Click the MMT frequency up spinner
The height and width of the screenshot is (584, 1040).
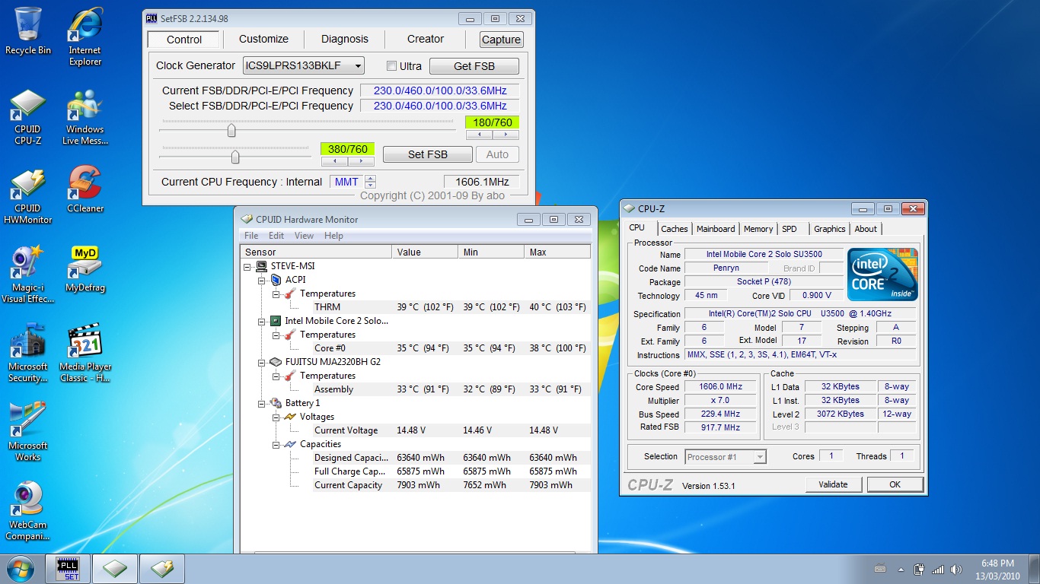click(x=370, y=179)
